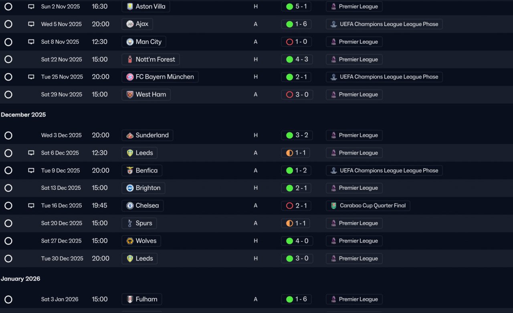Click the TV icon beside Sat 6 Dec

(x=31, y=153)
